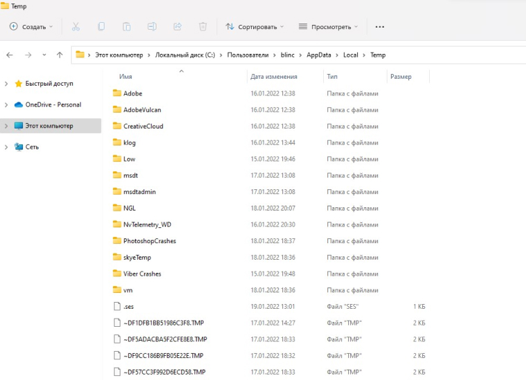Open the Создать dropdown button

click(31, 27)
